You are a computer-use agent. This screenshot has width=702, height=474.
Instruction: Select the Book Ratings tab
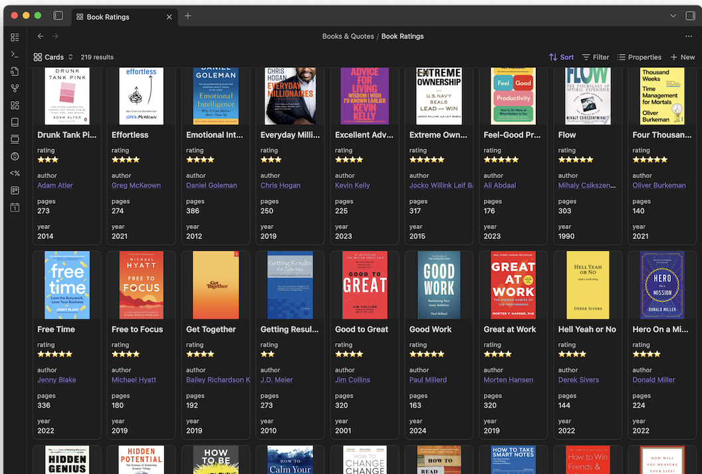click(x=124, y=17)
